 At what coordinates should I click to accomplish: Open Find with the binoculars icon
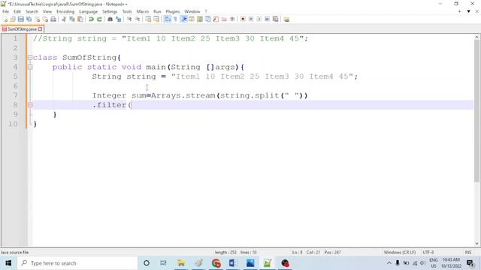[x=110, y=19]
